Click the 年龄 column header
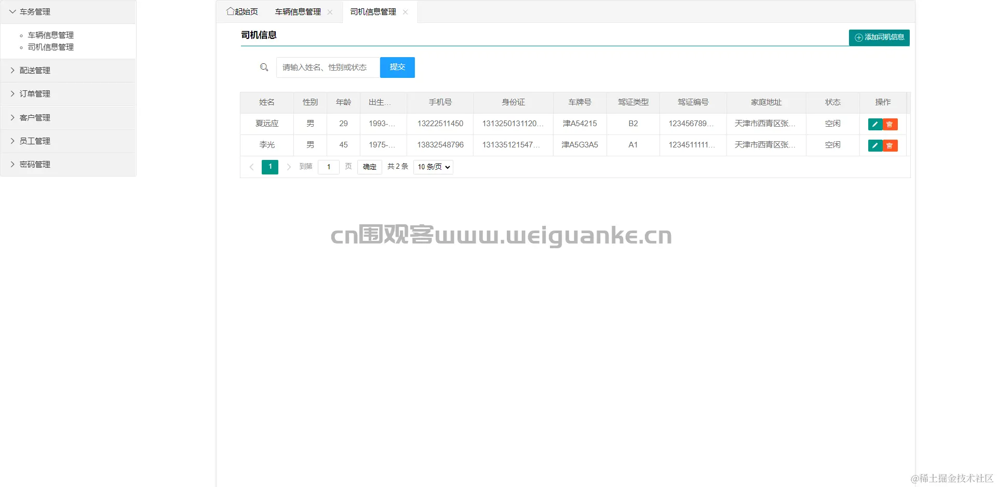The width and height of the screenshot is (997, 487). click(x=343, y=102)
